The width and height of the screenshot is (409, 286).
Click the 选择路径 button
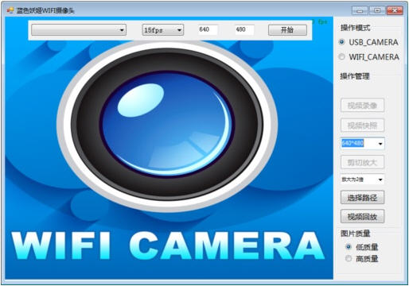[362, 197]
